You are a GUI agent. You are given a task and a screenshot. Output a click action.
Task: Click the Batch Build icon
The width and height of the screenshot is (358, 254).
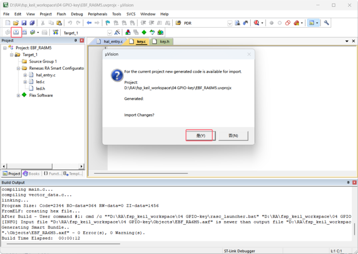click(32, 32)
